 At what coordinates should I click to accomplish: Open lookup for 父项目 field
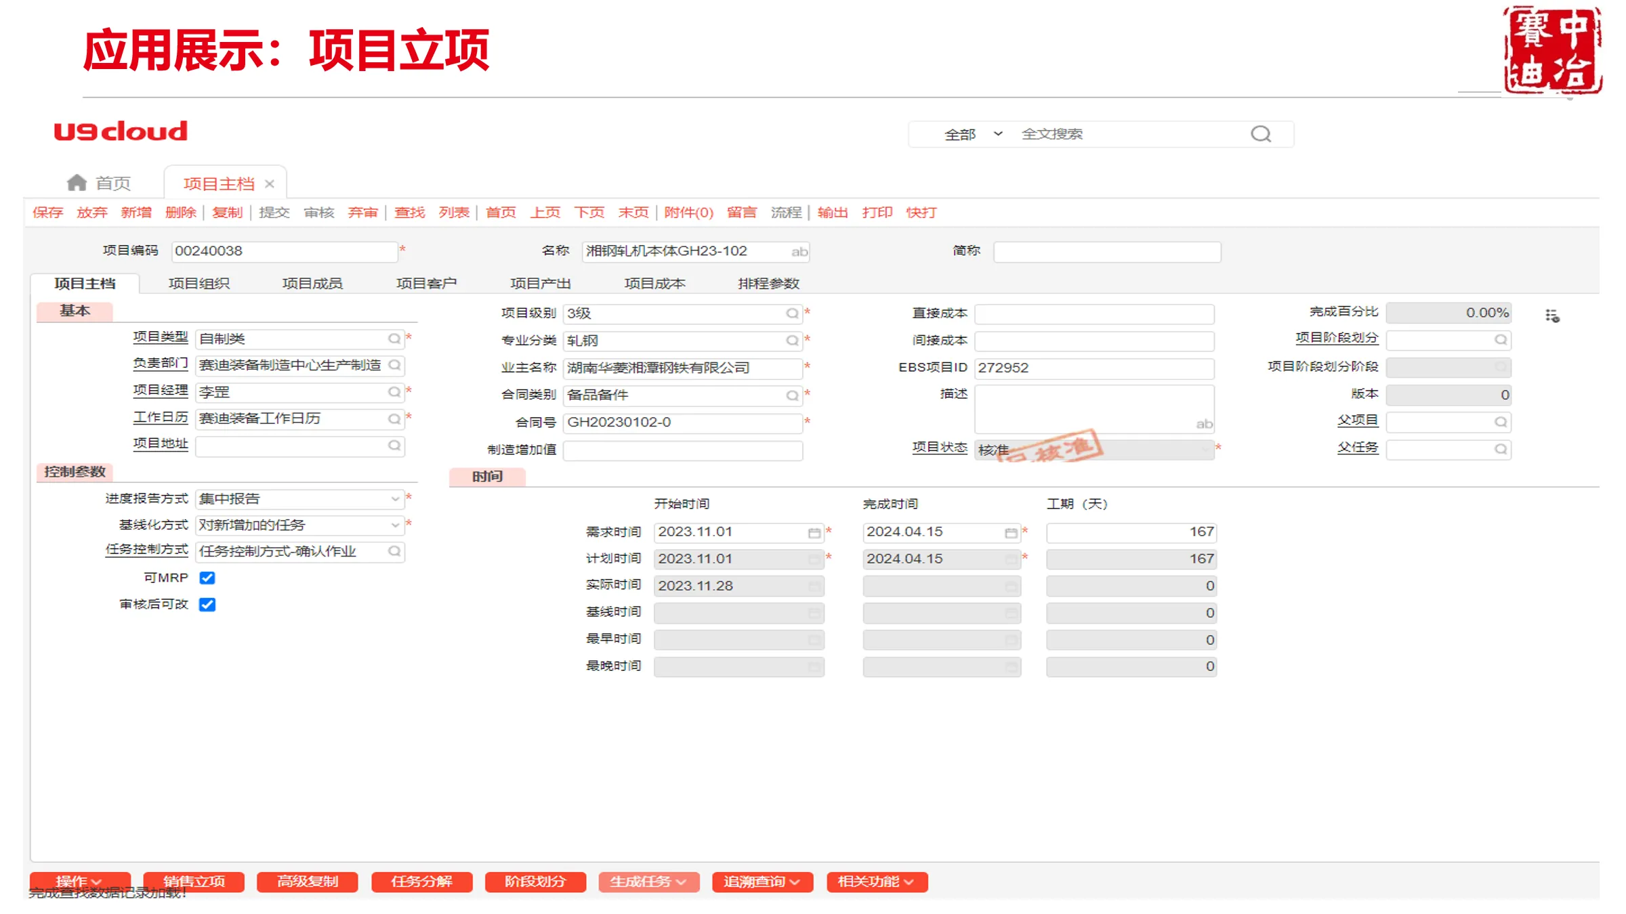1501,422
